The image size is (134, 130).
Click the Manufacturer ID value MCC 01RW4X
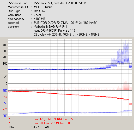[x=43, y=7]
